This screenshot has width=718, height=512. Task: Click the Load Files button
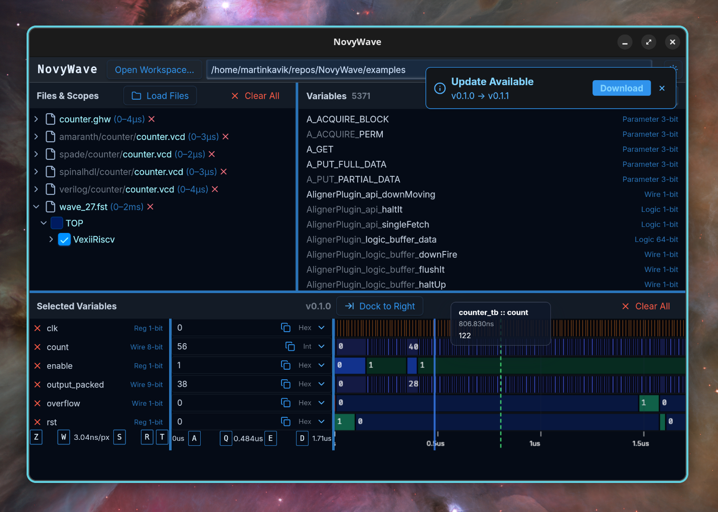[160, 95]
